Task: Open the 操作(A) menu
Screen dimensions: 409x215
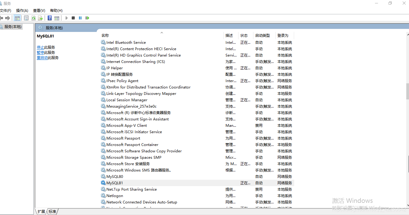Action: (22, 10)
